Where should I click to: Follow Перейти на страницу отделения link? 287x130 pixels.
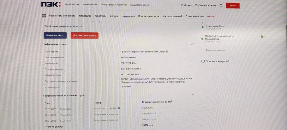[x=63, y=26]
